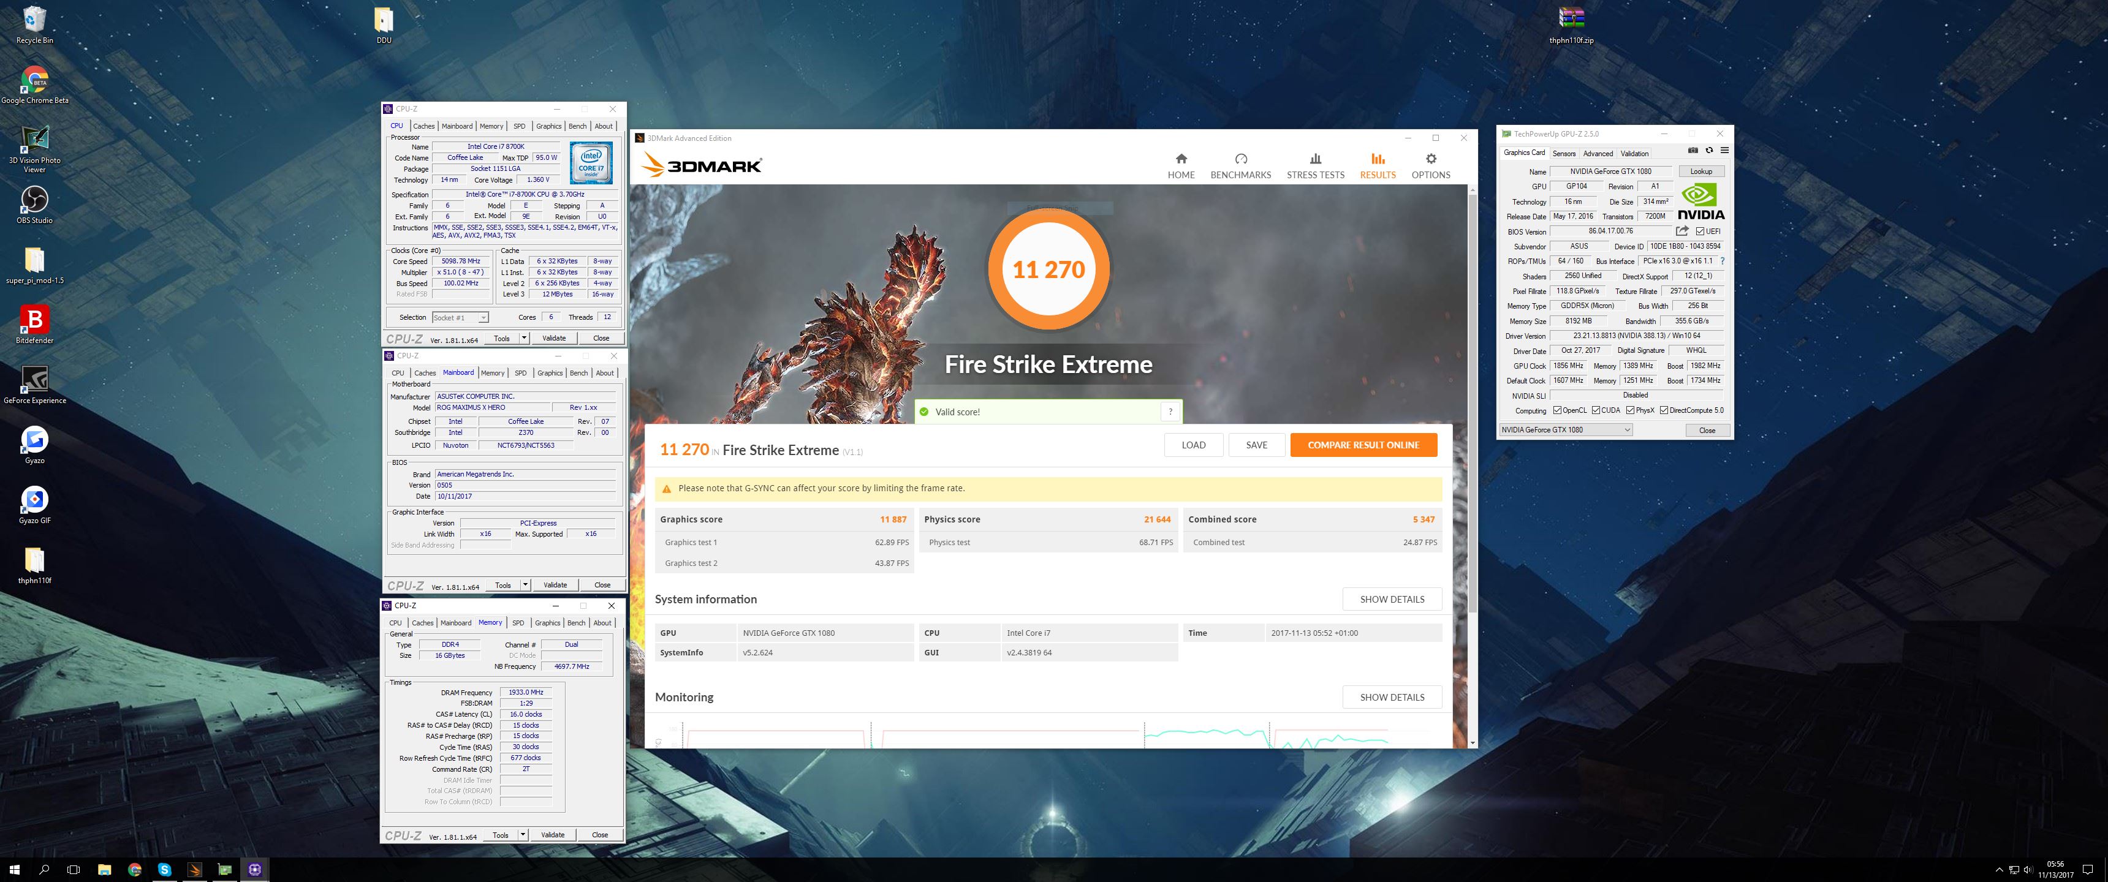This screenshot has width=2108, height=882.
Task: Open GeForce Experience desktop shortcut
Action: (x=34, y=385)
